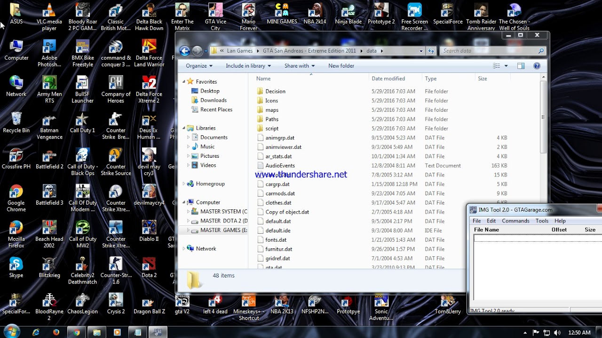Click the file list vertical scrollbar
This screenshot has width=602, height=338.
pyautogui.click(x=543, y=117)
